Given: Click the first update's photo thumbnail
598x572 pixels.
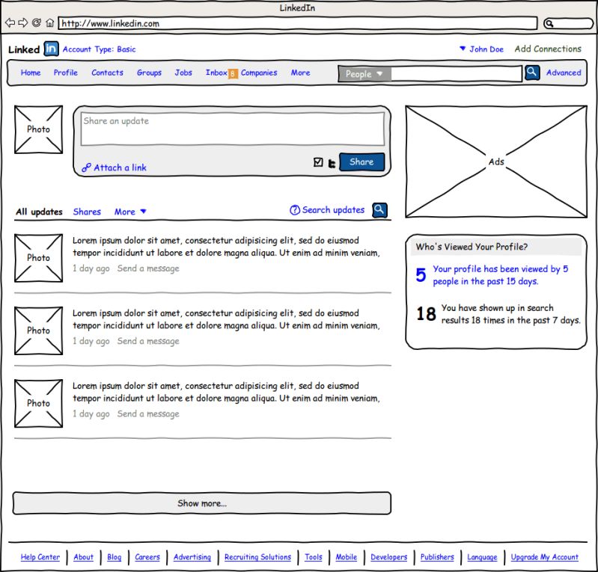Looking at the screenshot, I should (x=38, y=258).
